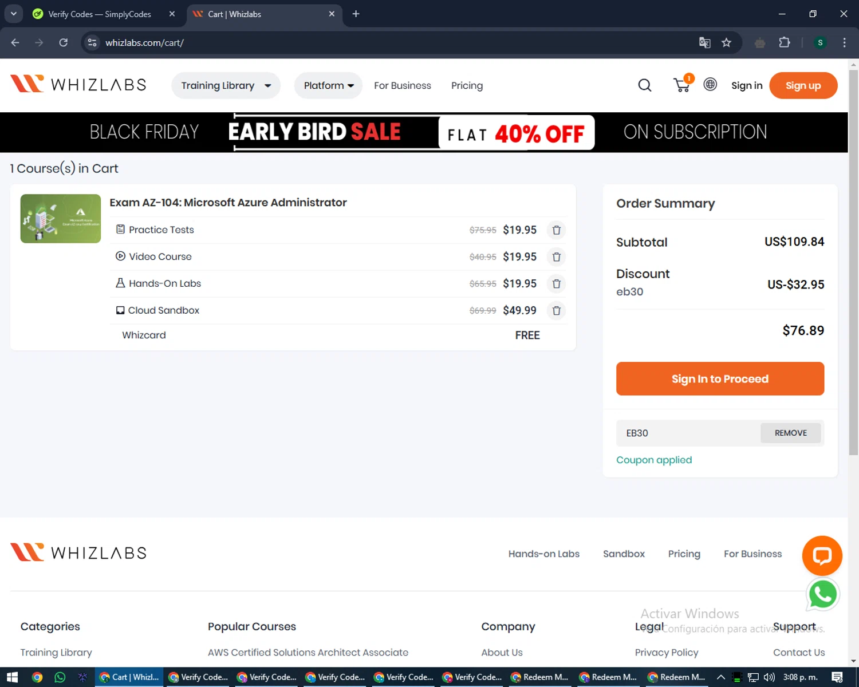The width and height of the screenshot is (859, 687).
Task: Delete Practice Tests from cart
Action: [556, 230]
